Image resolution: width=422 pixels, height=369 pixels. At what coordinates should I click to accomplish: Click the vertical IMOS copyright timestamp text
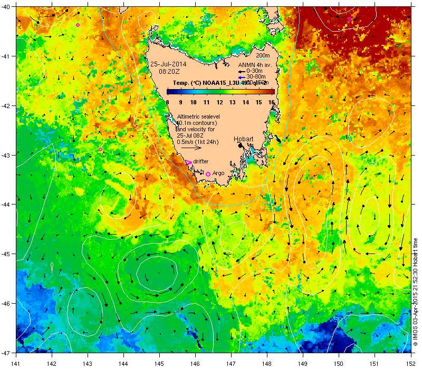416,292
